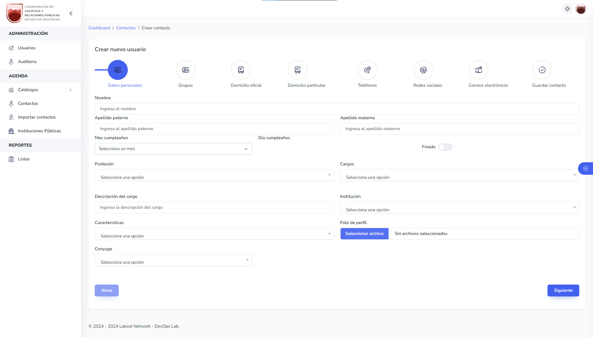The width and height of the screenshot is (593, 337).
Task: Open the floating settings gear button
Action: click(585, 168)
